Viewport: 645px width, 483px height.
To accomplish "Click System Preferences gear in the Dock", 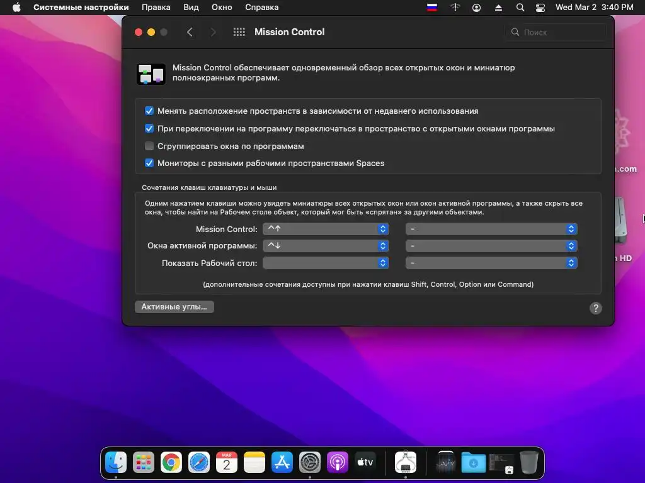I will pos(310,462).
